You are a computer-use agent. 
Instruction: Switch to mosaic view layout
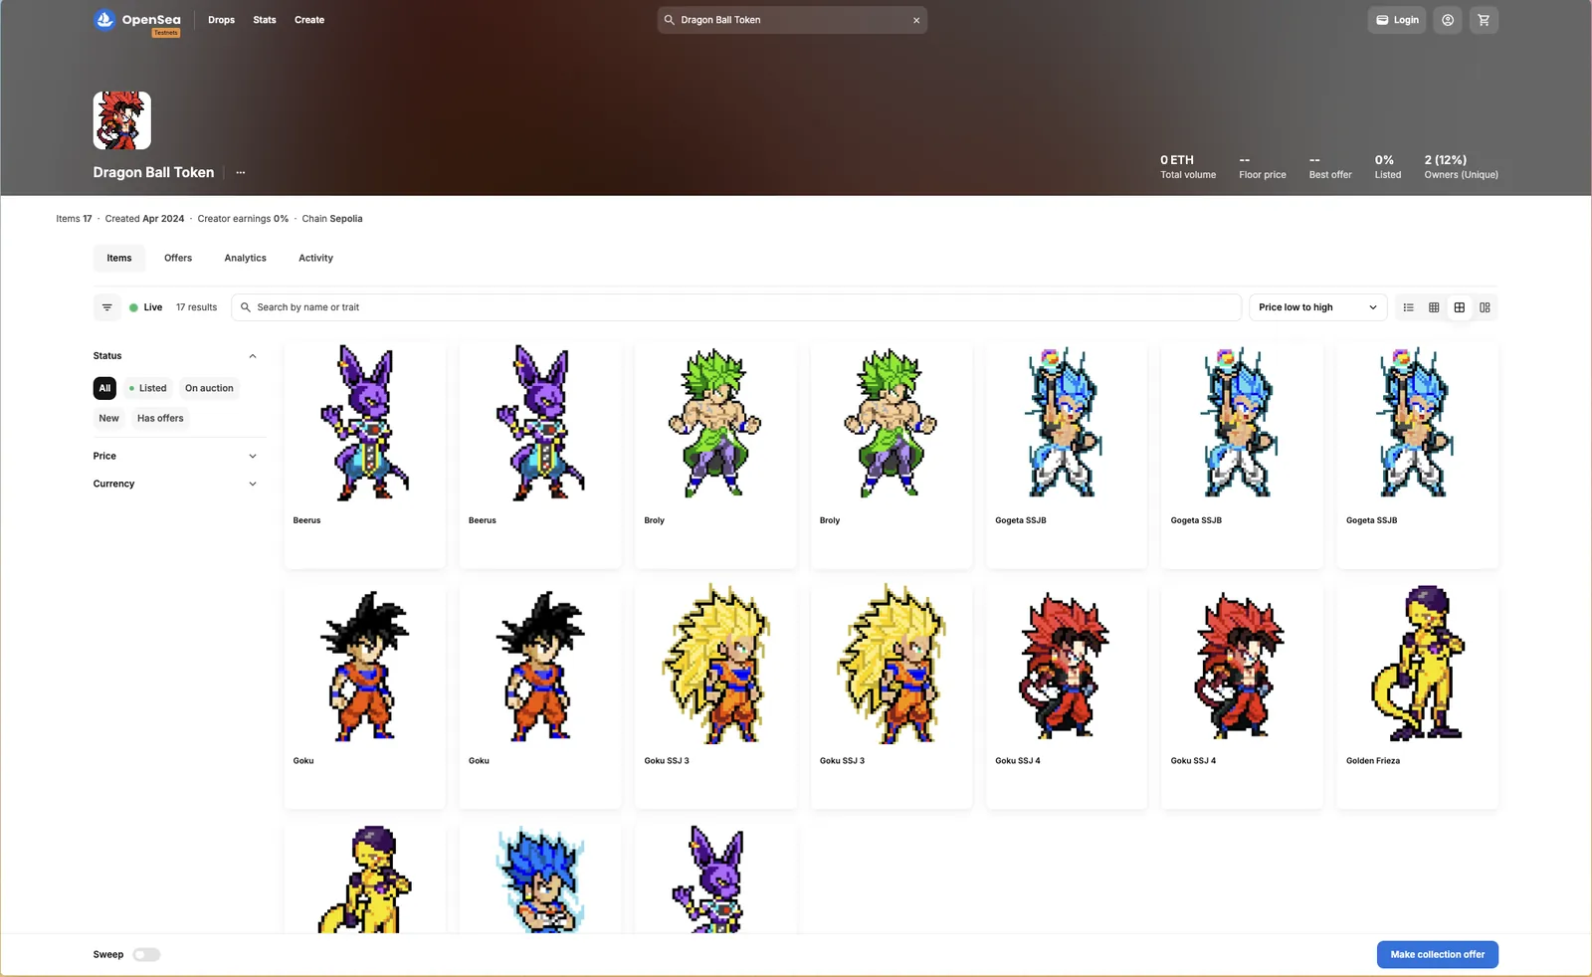pos(1485,307)
